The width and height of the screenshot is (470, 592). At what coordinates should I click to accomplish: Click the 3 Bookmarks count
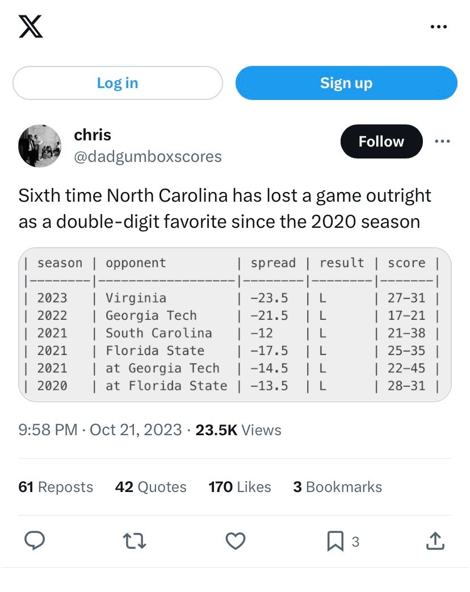point(337,487)
